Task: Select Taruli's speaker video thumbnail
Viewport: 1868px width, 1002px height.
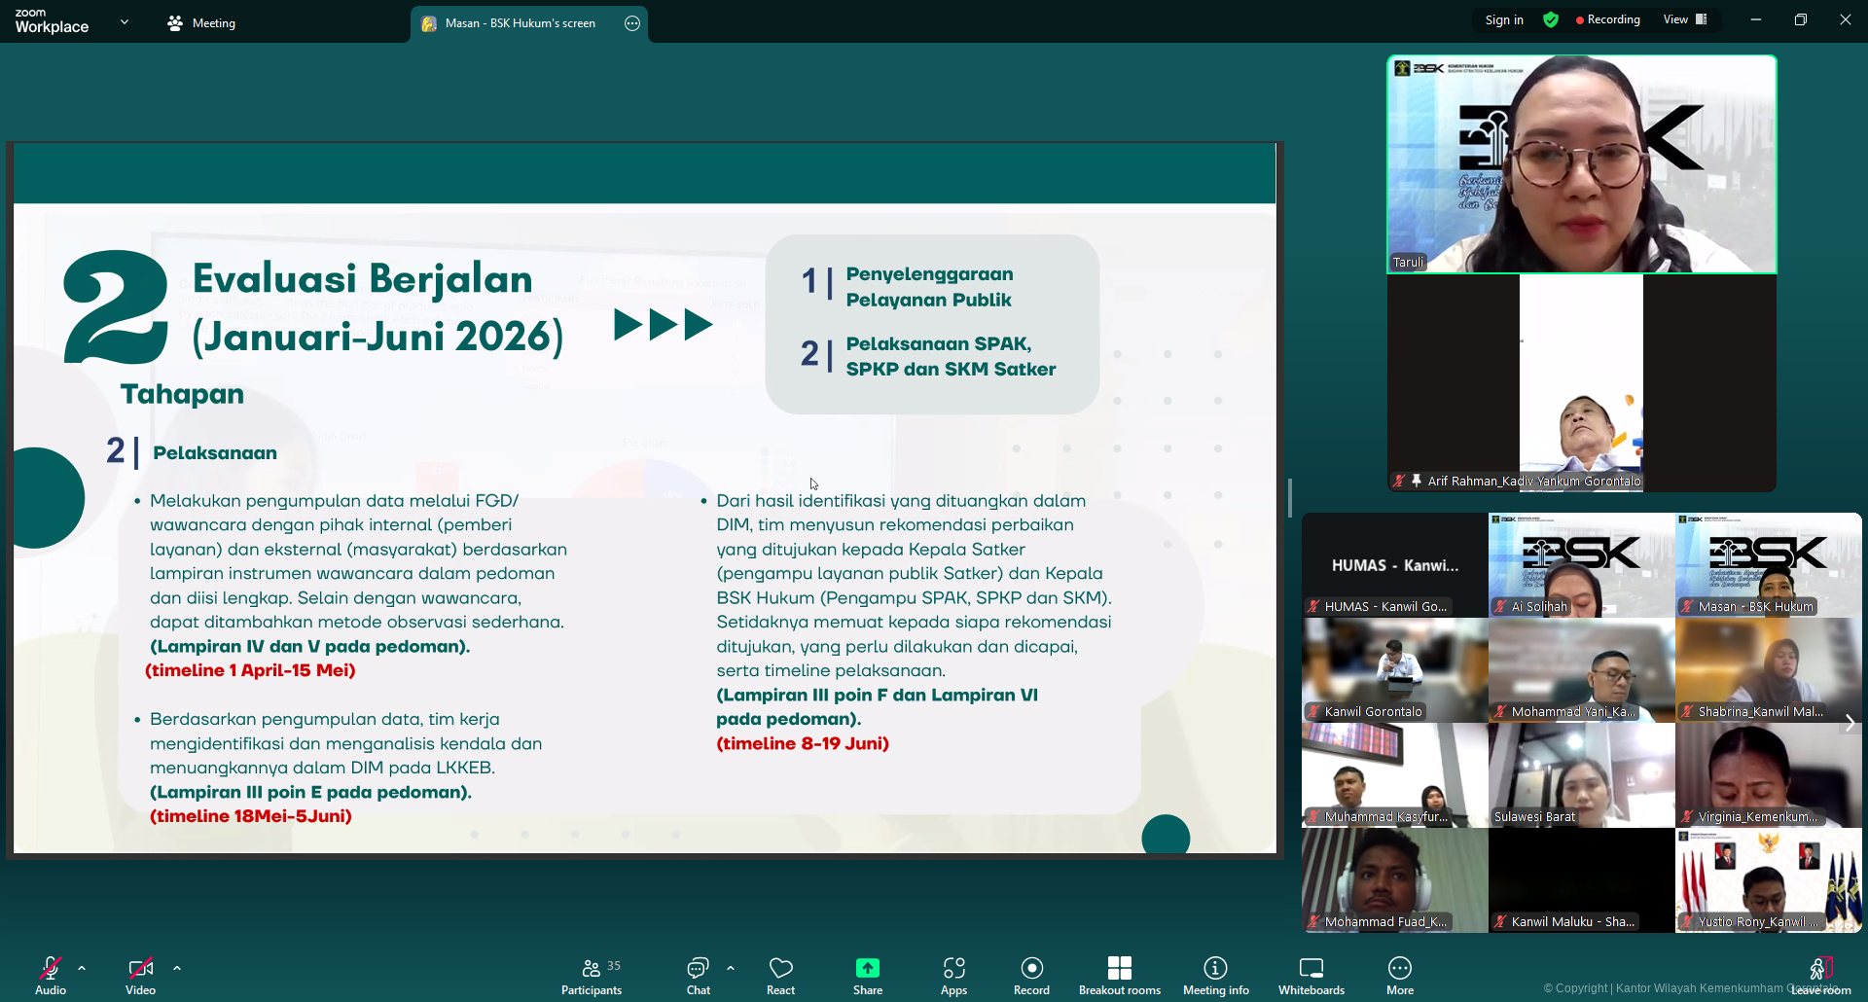Action: click(x=1581, y=163)
